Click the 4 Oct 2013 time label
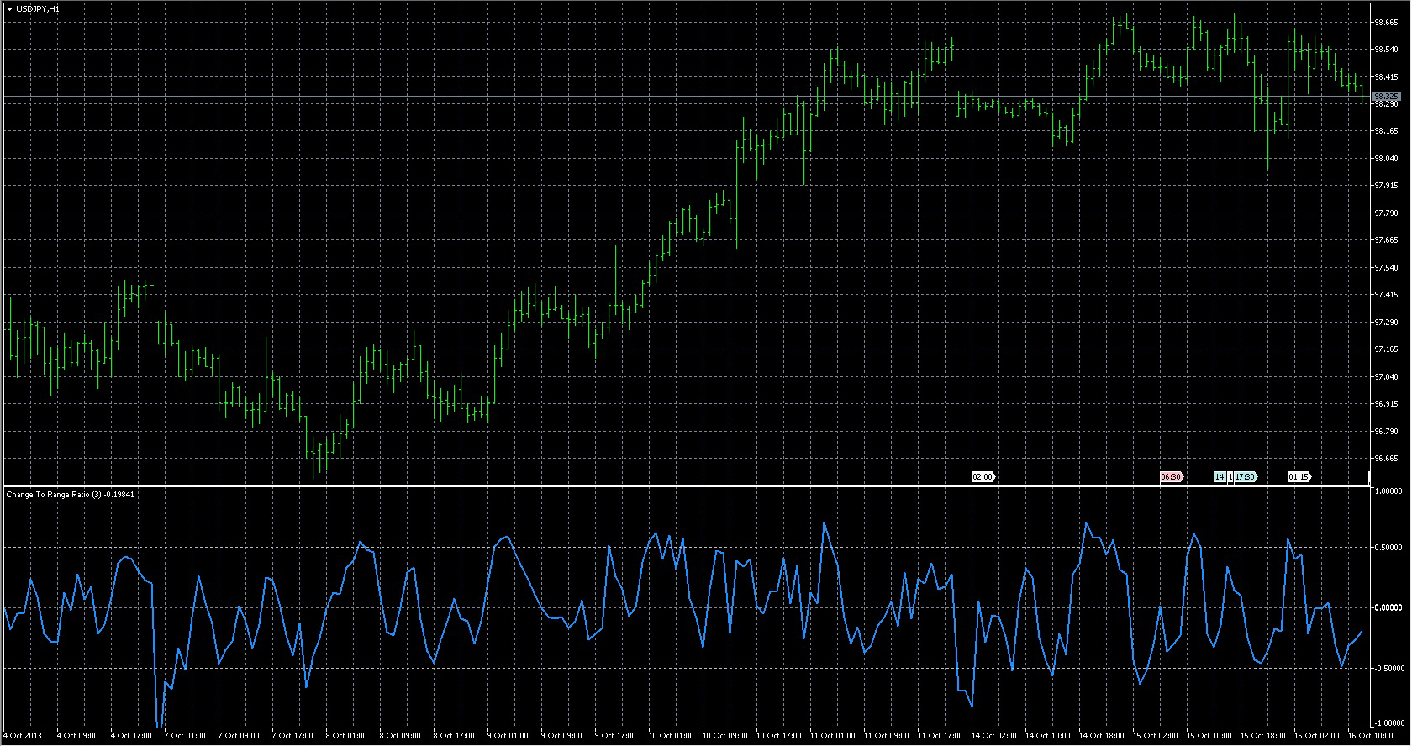1412x746 pixels. pos(21,736)
